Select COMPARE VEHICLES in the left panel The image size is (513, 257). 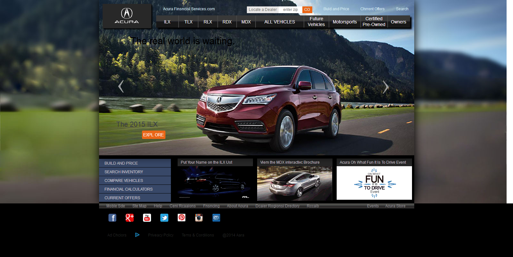pos(135,180)
